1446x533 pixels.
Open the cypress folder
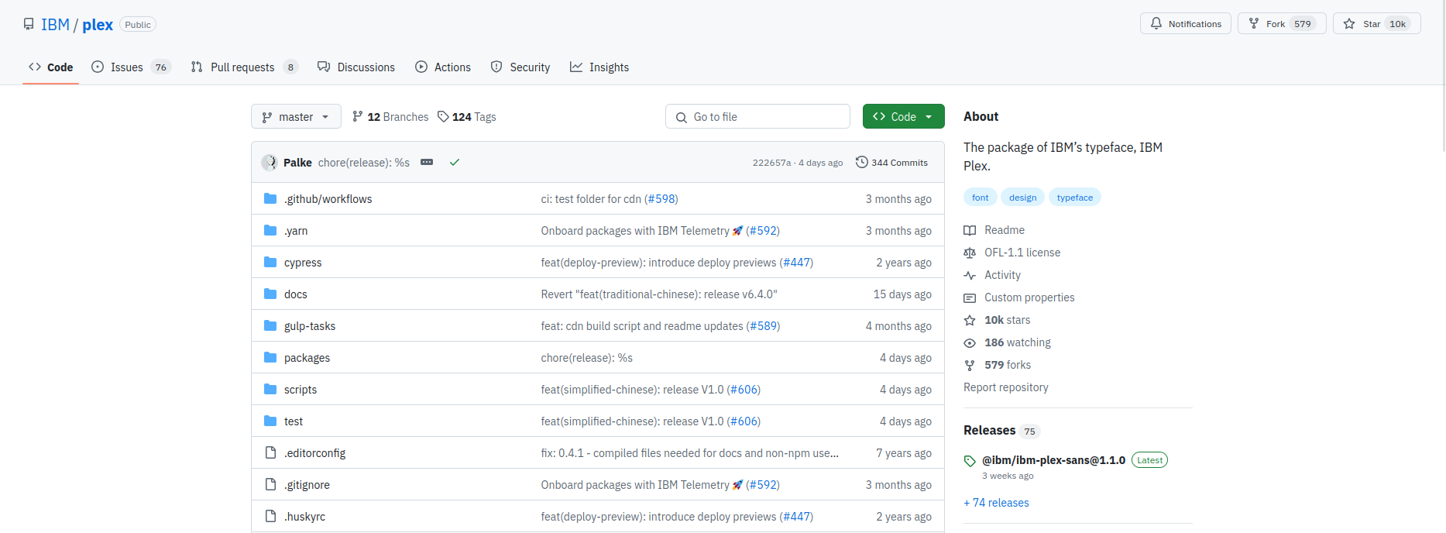pos(303,263)
